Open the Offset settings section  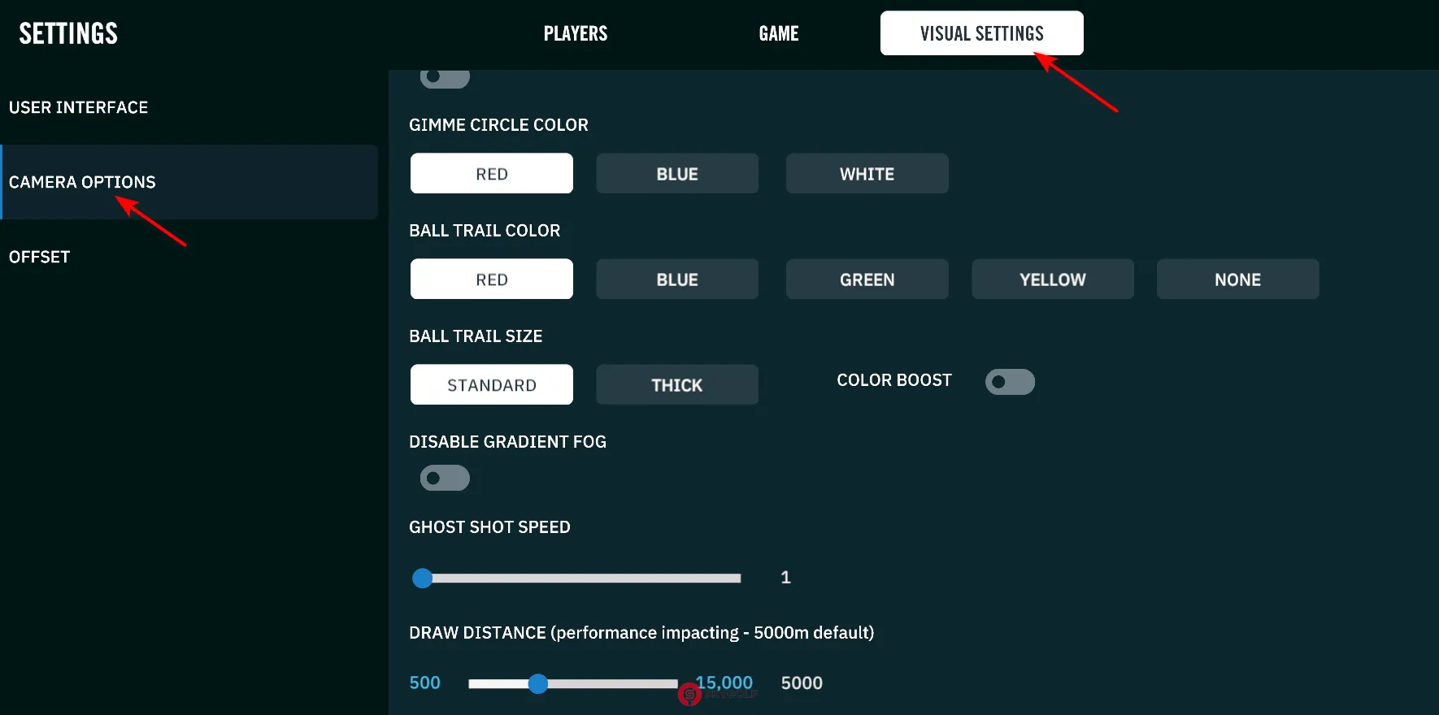click(x=40, y=257)
